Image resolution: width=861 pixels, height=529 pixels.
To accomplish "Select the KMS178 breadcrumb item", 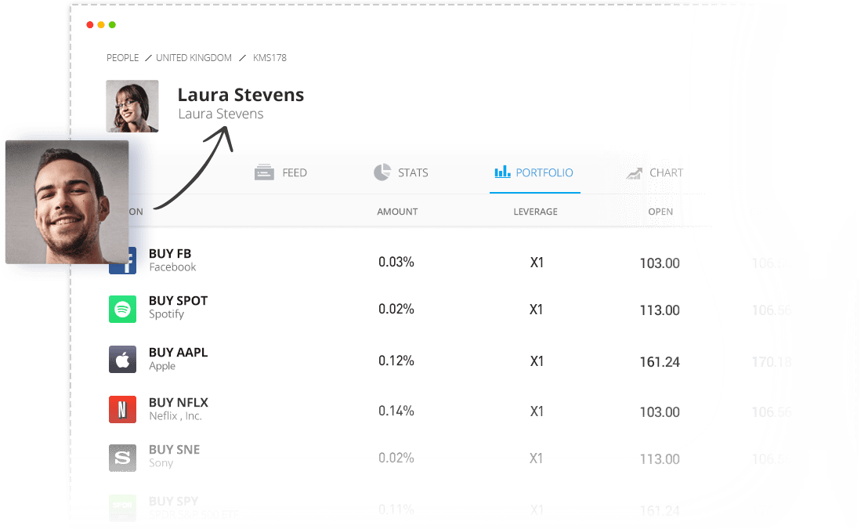I will [x=270, y=58].
